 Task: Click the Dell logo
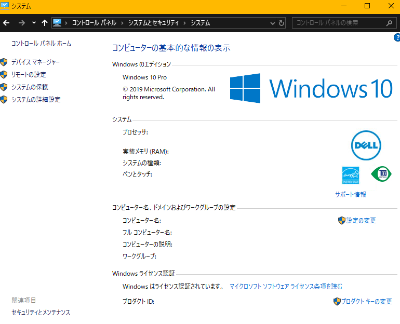(366, 145)
